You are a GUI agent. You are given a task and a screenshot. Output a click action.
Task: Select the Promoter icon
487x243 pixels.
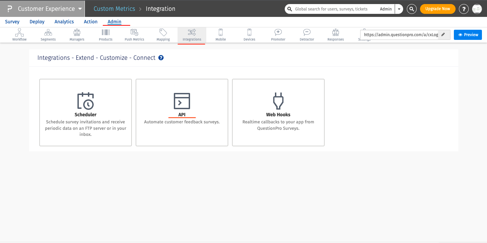coord(278,35)
